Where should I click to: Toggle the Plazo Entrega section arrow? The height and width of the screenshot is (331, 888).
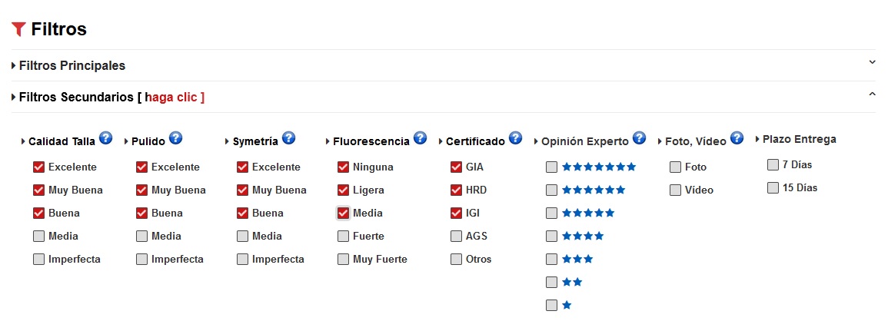point(757,140)
